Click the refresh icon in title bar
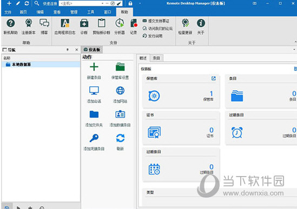This screenshot has height=209, width=297. [27, 3]
